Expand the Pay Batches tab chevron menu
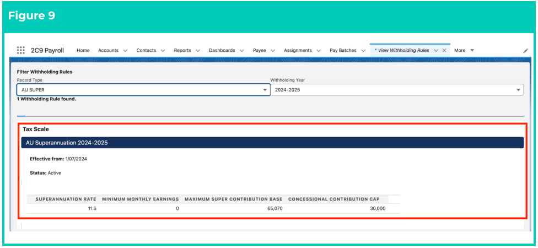 pos(363,50)
